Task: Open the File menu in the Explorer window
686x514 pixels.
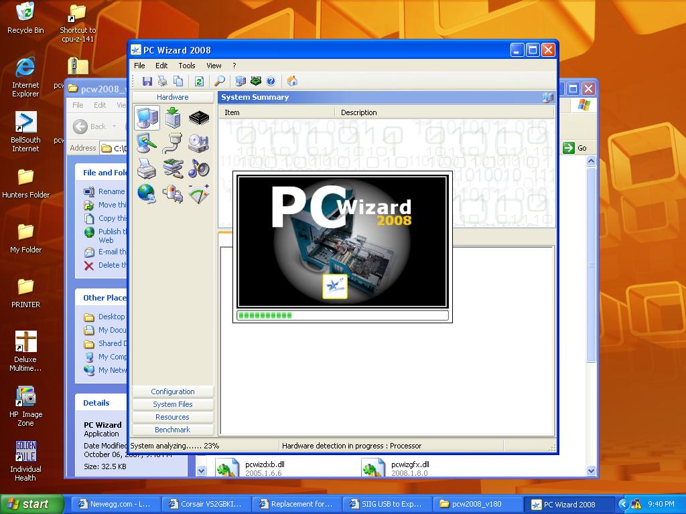Action: point(78,105)
